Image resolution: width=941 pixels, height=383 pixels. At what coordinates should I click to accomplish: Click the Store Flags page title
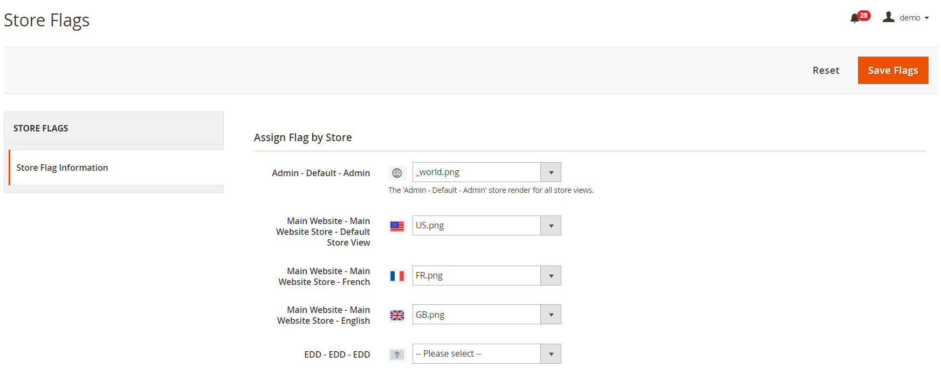[x=47, y=20]
